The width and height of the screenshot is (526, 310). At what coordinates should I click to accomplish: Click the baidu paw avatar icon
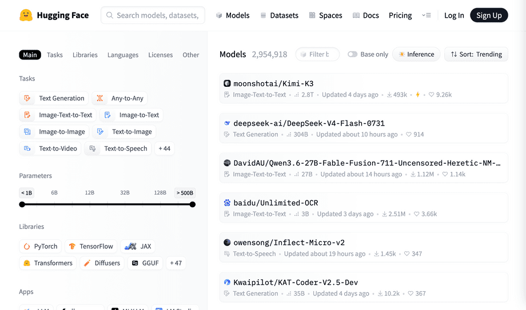point(227,203)
